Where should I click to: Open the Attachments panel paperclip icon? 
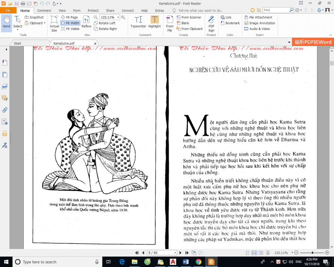coord(5,110)
